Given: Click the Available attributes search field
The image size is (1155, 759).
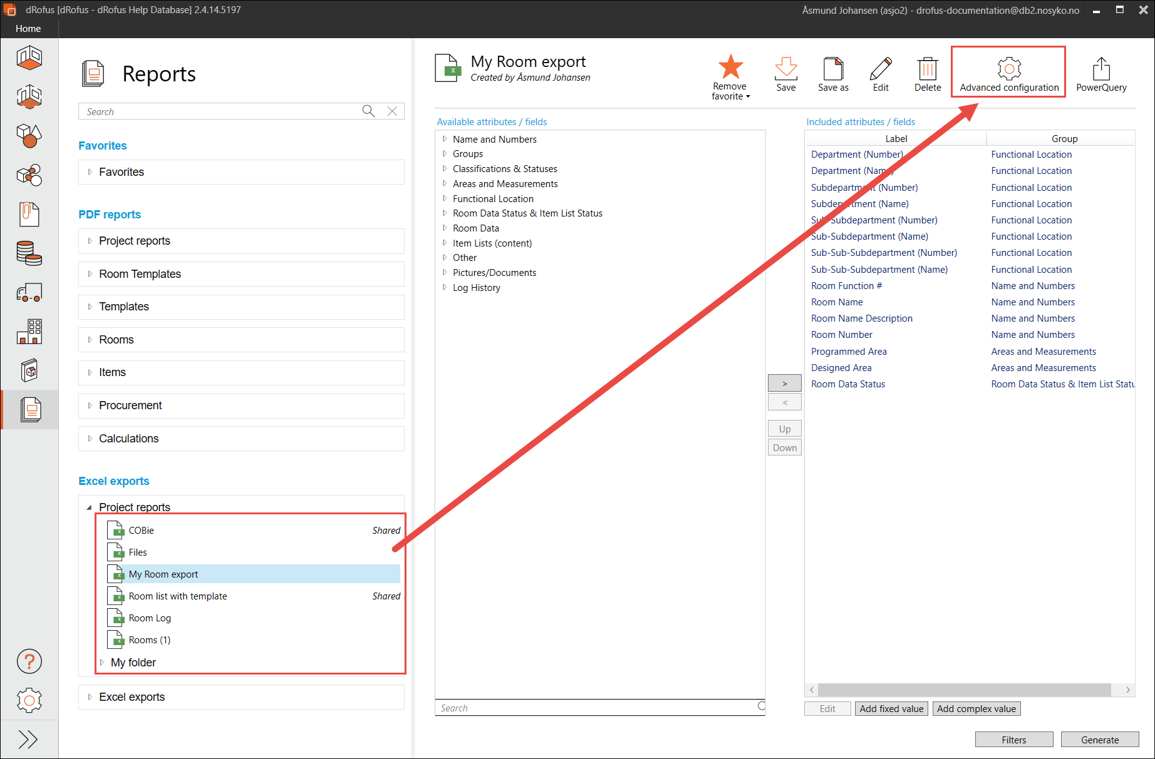Looking at the screenshot, I should click(x=595, y=708).
